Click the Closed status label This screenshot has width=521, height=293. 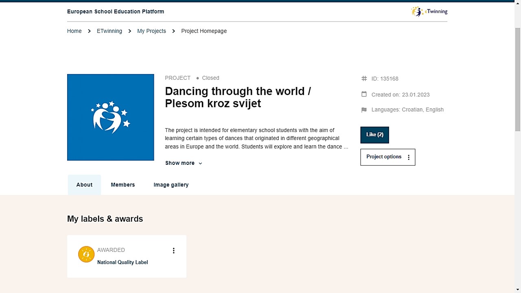[210, 78]
